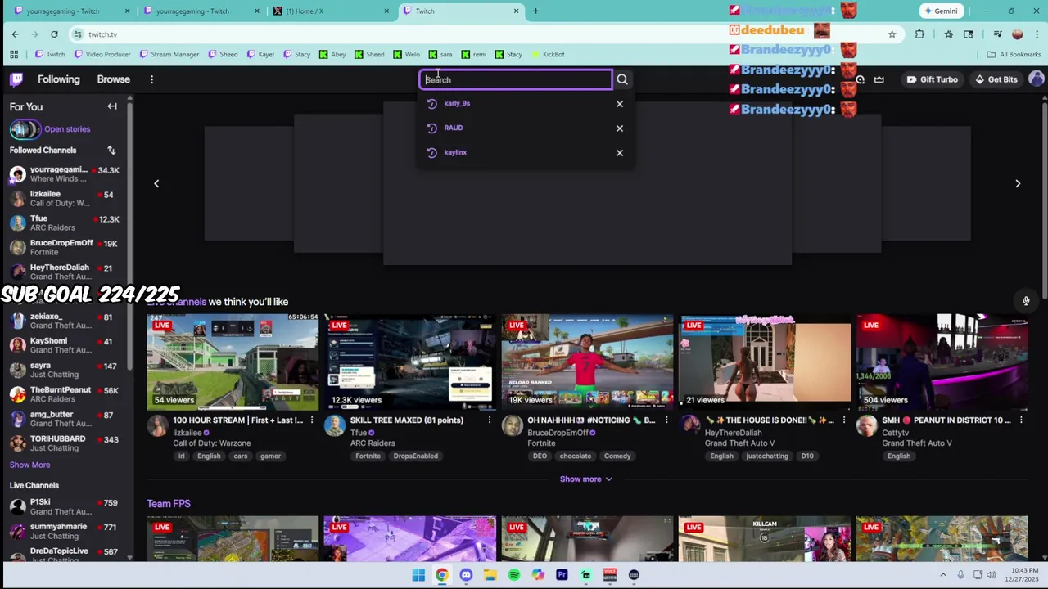Screen dimensions: 1048x589
Task: Open a new Chrome tab
Action: tap(535, 11)
